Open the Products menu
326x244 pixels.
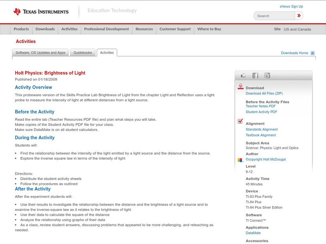coord(21,29)
